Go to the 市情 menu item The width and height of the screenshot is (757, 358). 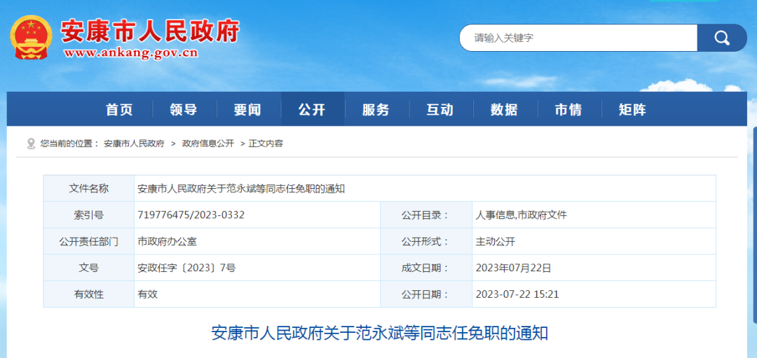(x=568, y=110)
